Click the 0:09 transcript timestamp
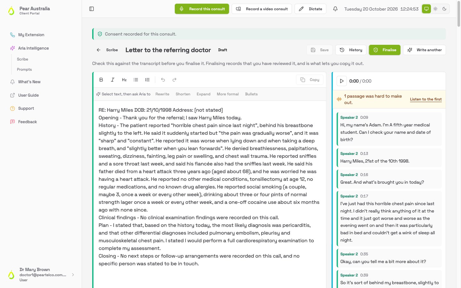The height and width of the screenshot is (288, 461). tap(364, 117)
